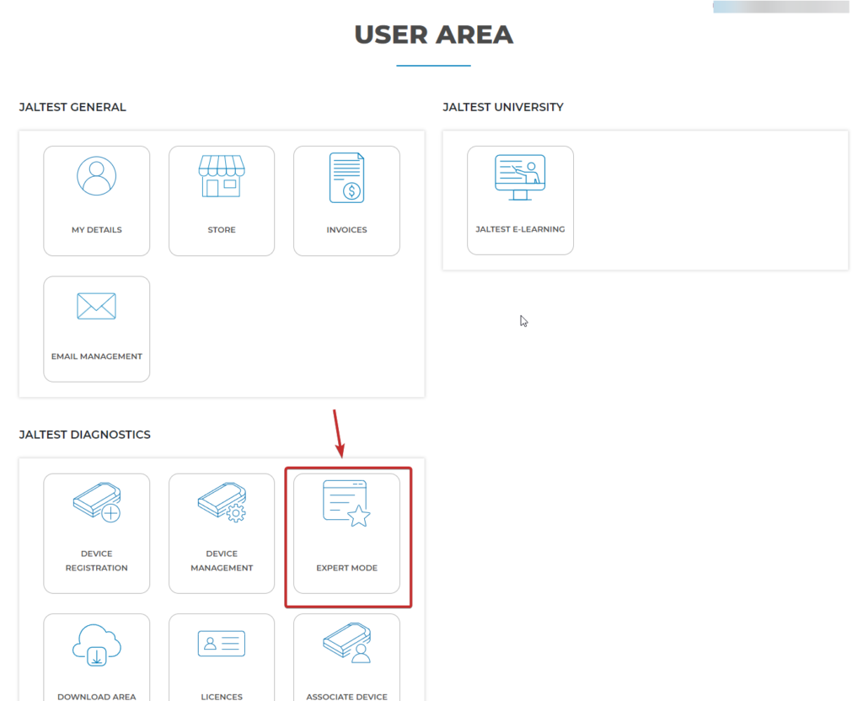The image size is (863, 701).
Task: Open the Download Area cloud icon
Action: point(97,645)
